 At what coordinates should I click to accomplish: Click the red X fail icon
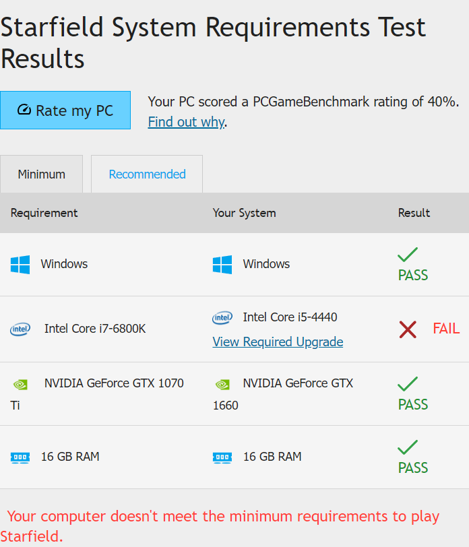[408, 329]
